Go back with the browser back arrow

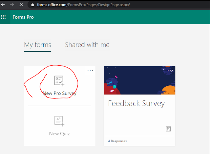click(x=3, y=5)
